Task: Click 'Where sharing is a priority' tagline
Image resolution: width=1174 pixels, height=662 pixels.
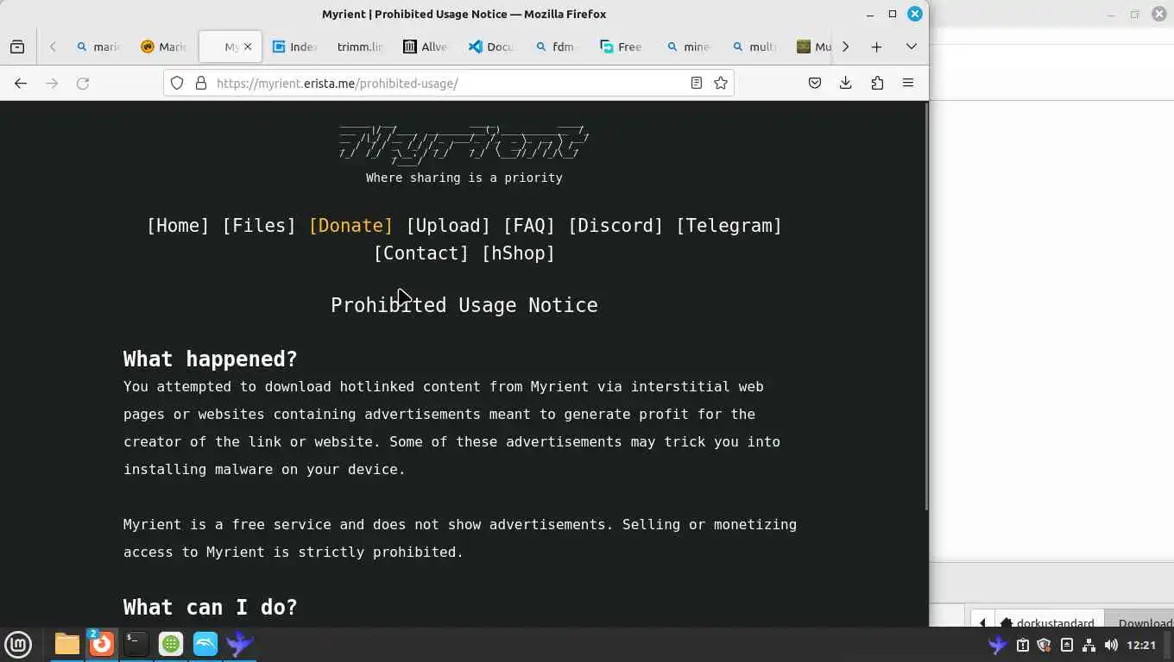Action: point(464,178)
